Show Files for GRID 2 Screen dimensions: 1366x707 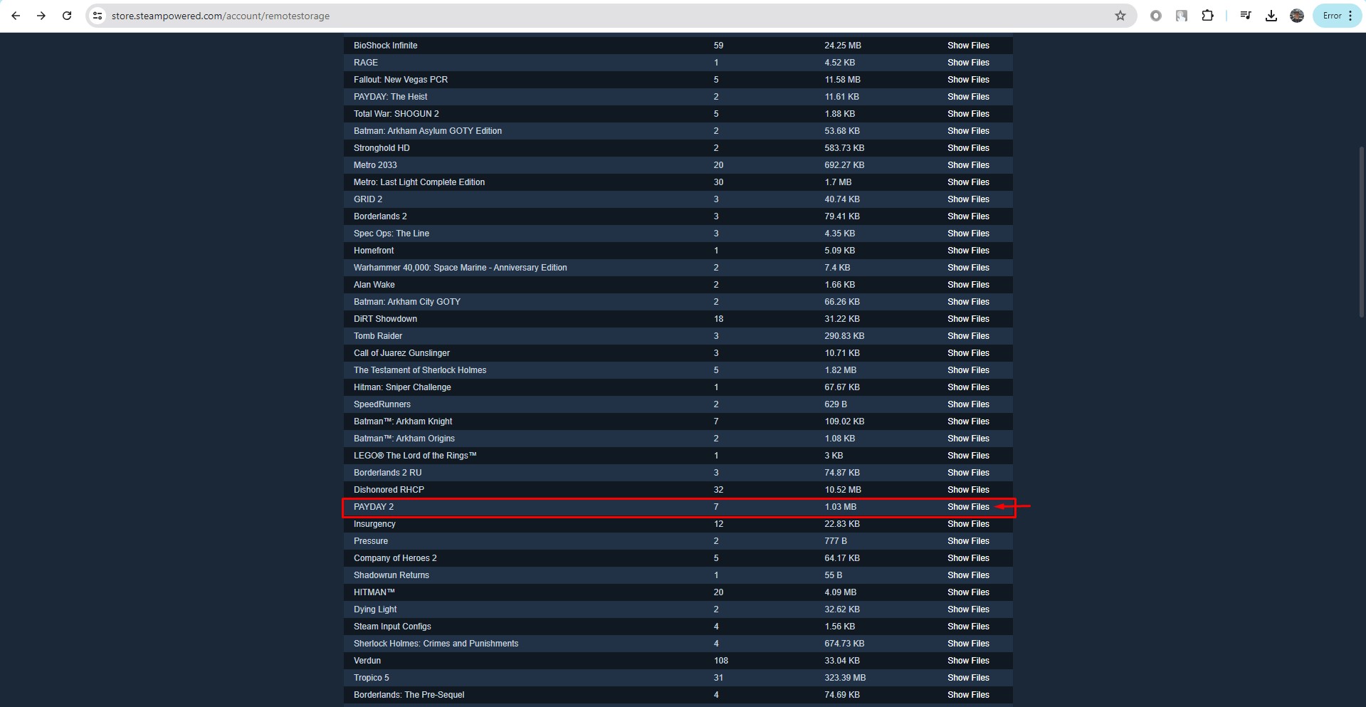pyautogui.click(x=968, y=199)
